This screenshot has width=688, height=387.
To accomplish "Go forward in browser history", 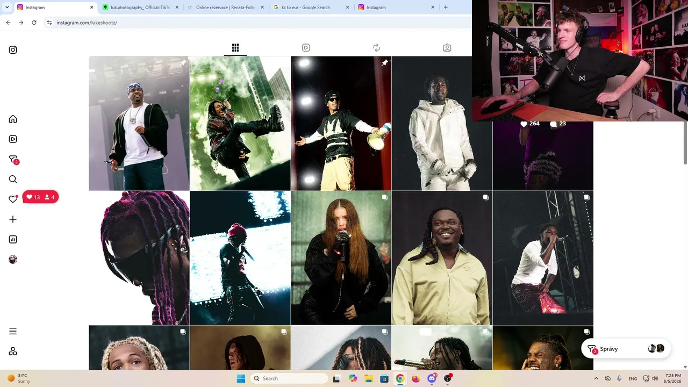I will [x=21, y=23].
